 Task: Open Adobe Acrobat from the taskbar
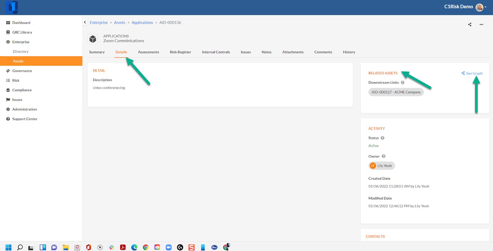(123, 247)
